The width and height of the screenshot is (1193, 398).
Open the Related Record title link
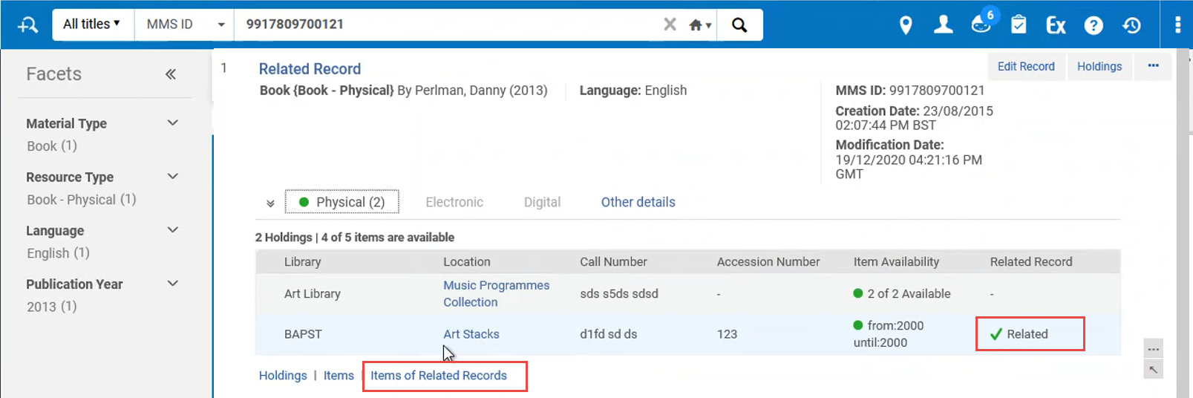310,69
